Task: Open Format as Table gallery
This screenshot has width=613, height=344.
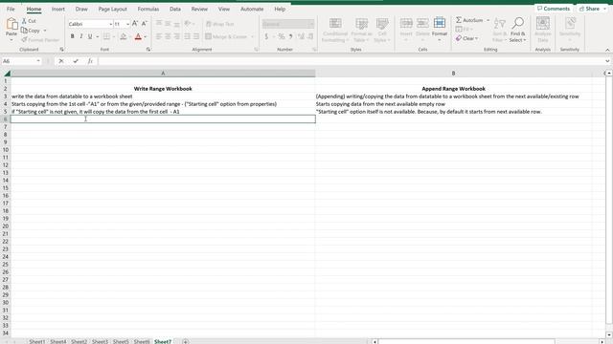Action: tap(361, 30)
